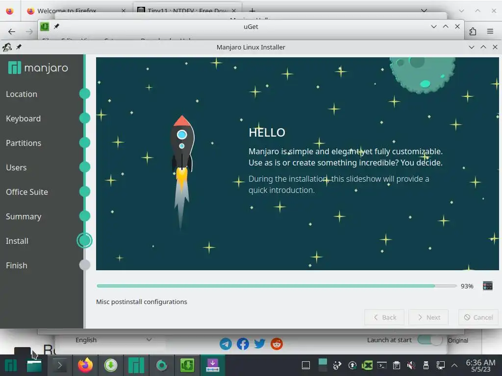Click the HELLO slideshow image
The width and height of the screenshot is (502, 376).
click(x=297, y=164)
